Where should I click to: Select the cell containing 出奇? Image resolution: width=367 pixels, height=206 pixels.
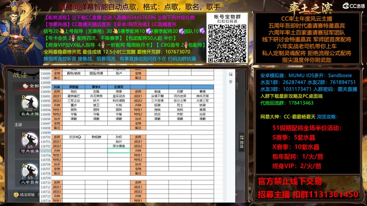coord(202,114)
